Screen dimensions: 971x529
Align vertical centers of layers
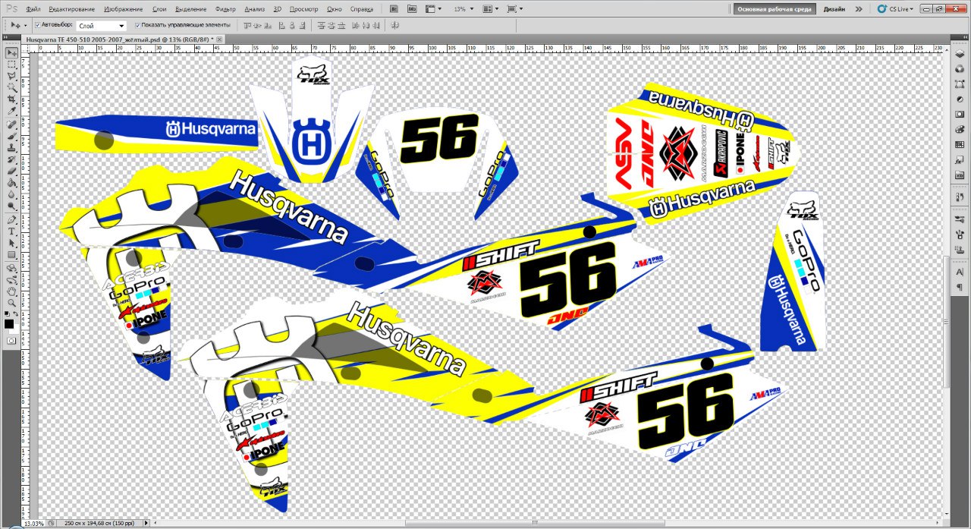pos(257,26)
